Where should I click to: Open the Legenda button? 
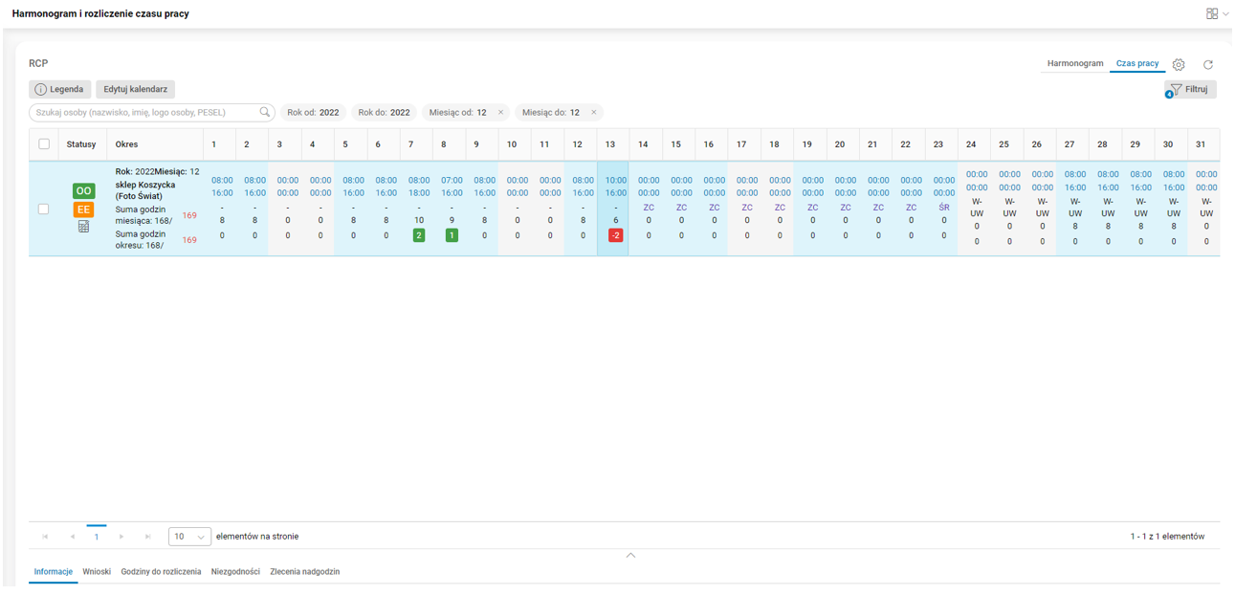tap(59, 89)
